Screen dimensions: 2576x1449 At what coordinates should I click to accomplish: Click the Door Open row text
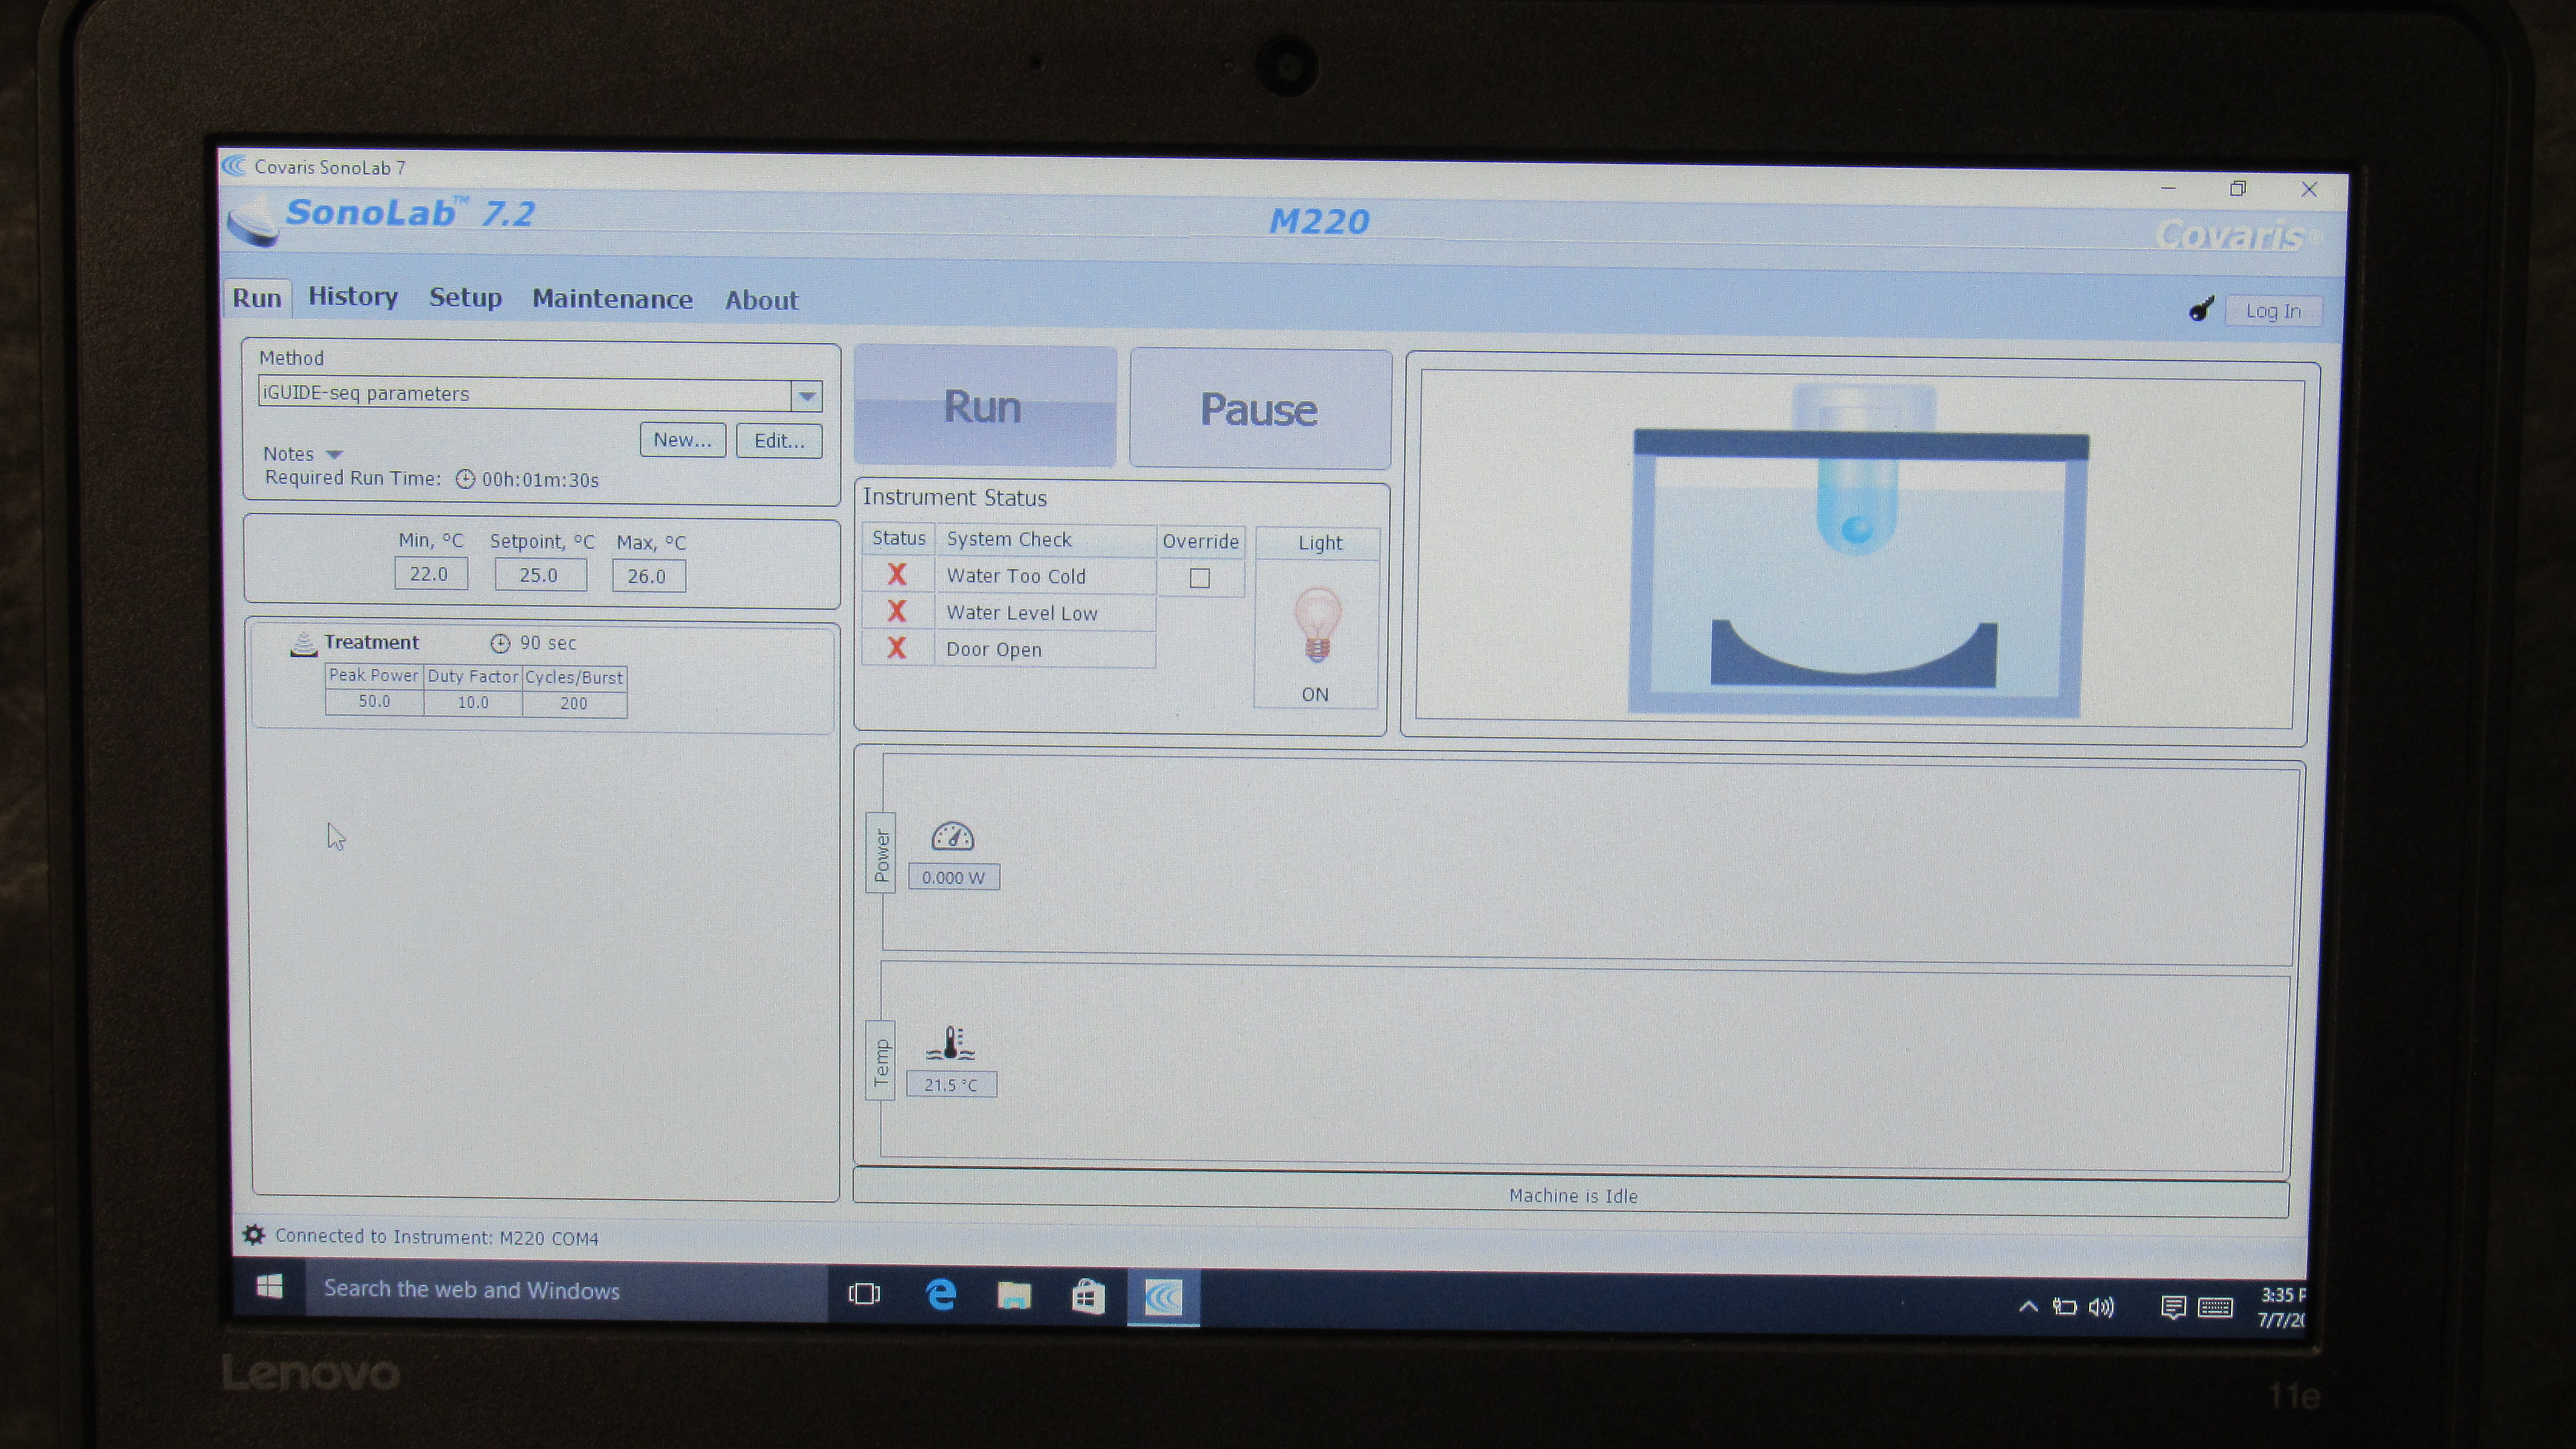pyautogui.click(x=994, y=650)
